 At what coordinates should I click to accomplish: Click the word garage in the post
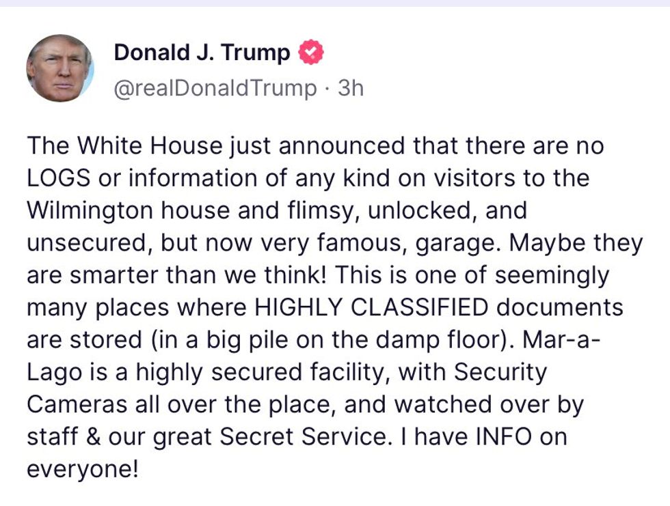tap(457, 244)
